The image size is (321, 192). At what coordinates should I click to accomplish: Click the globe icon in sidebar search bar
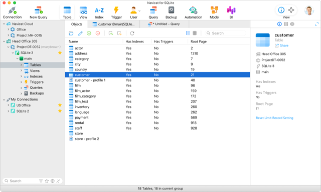[52, 181]
